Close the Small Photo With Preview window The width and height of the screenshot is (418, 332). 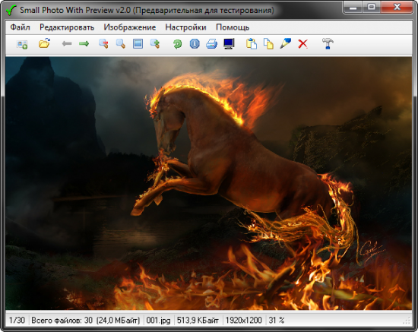point(397,7)
